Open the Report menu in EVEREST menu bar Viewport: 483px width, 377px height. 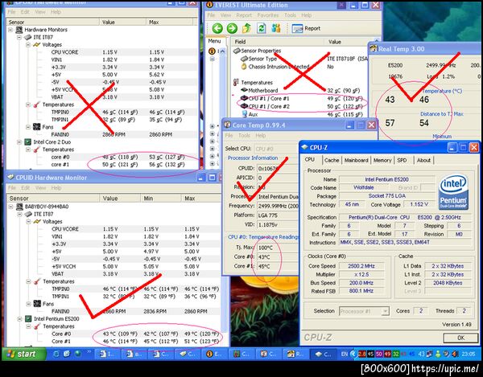[x=244, y=15]
